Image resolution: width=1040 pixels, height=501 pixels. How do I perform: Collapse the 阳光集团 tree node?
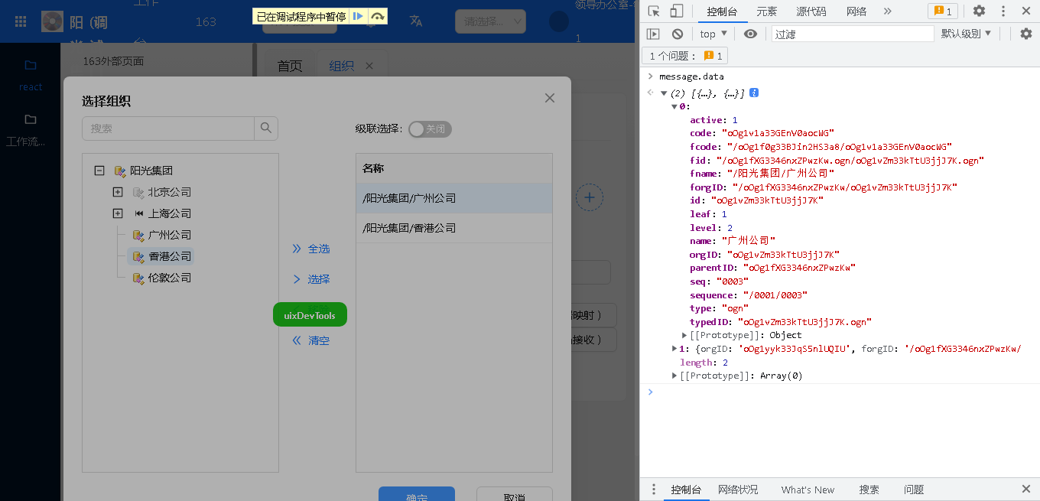click(x=99, y=171)
